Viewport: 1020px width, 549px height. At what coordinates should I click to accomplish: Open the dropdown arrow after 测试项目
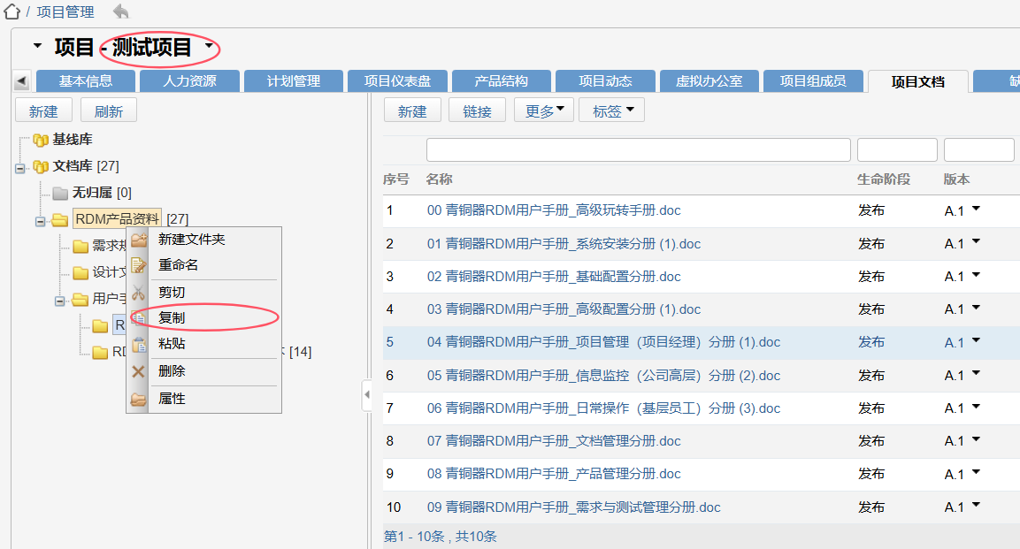209,45
